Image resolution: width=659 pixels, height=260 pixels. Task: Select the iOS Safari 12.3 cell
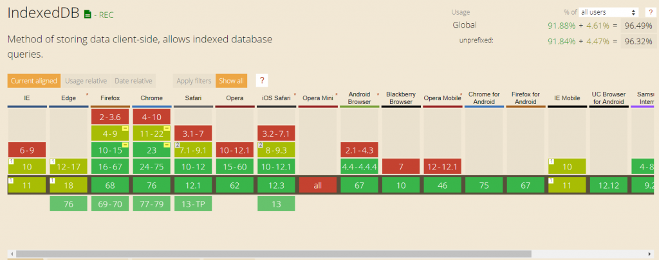tap(276, 185)
